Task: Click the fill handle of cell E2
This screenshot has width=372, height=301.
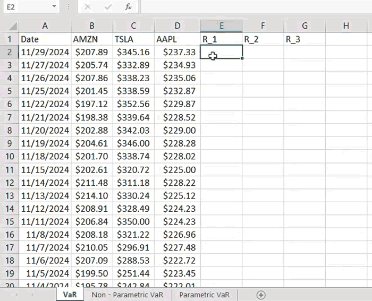Action: pos(242,58)
